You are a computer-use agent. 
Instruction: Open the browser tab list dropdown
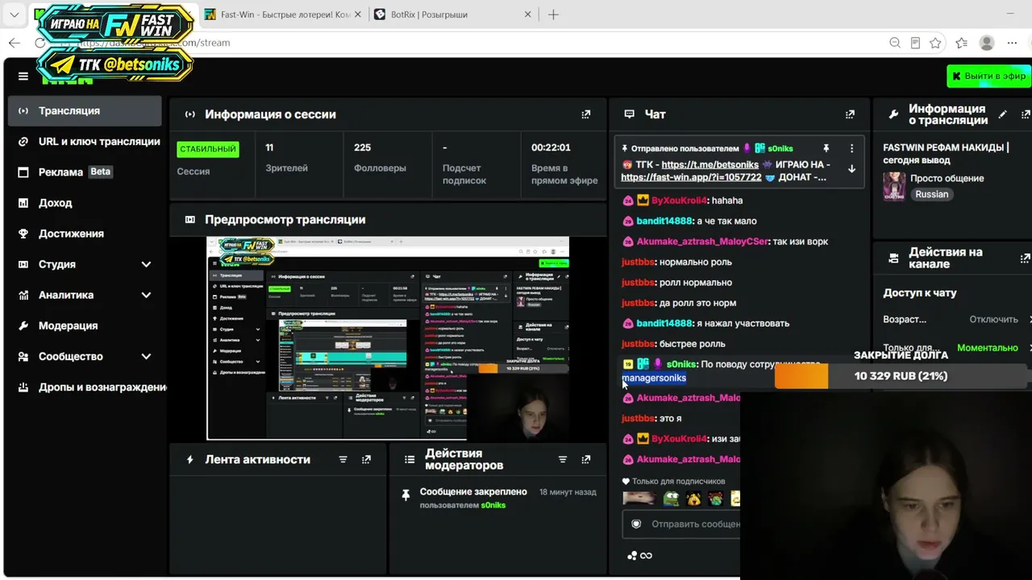point(15,14)
